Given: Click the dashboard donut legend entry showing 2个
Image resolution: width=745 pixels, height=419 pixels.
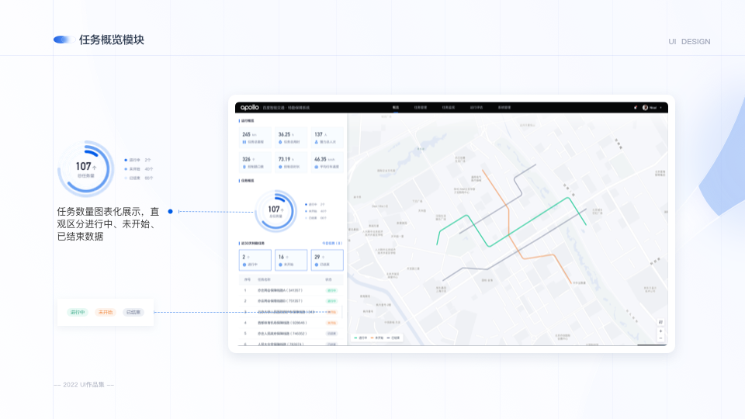Looking at the screenshot, I should [315, 205].
